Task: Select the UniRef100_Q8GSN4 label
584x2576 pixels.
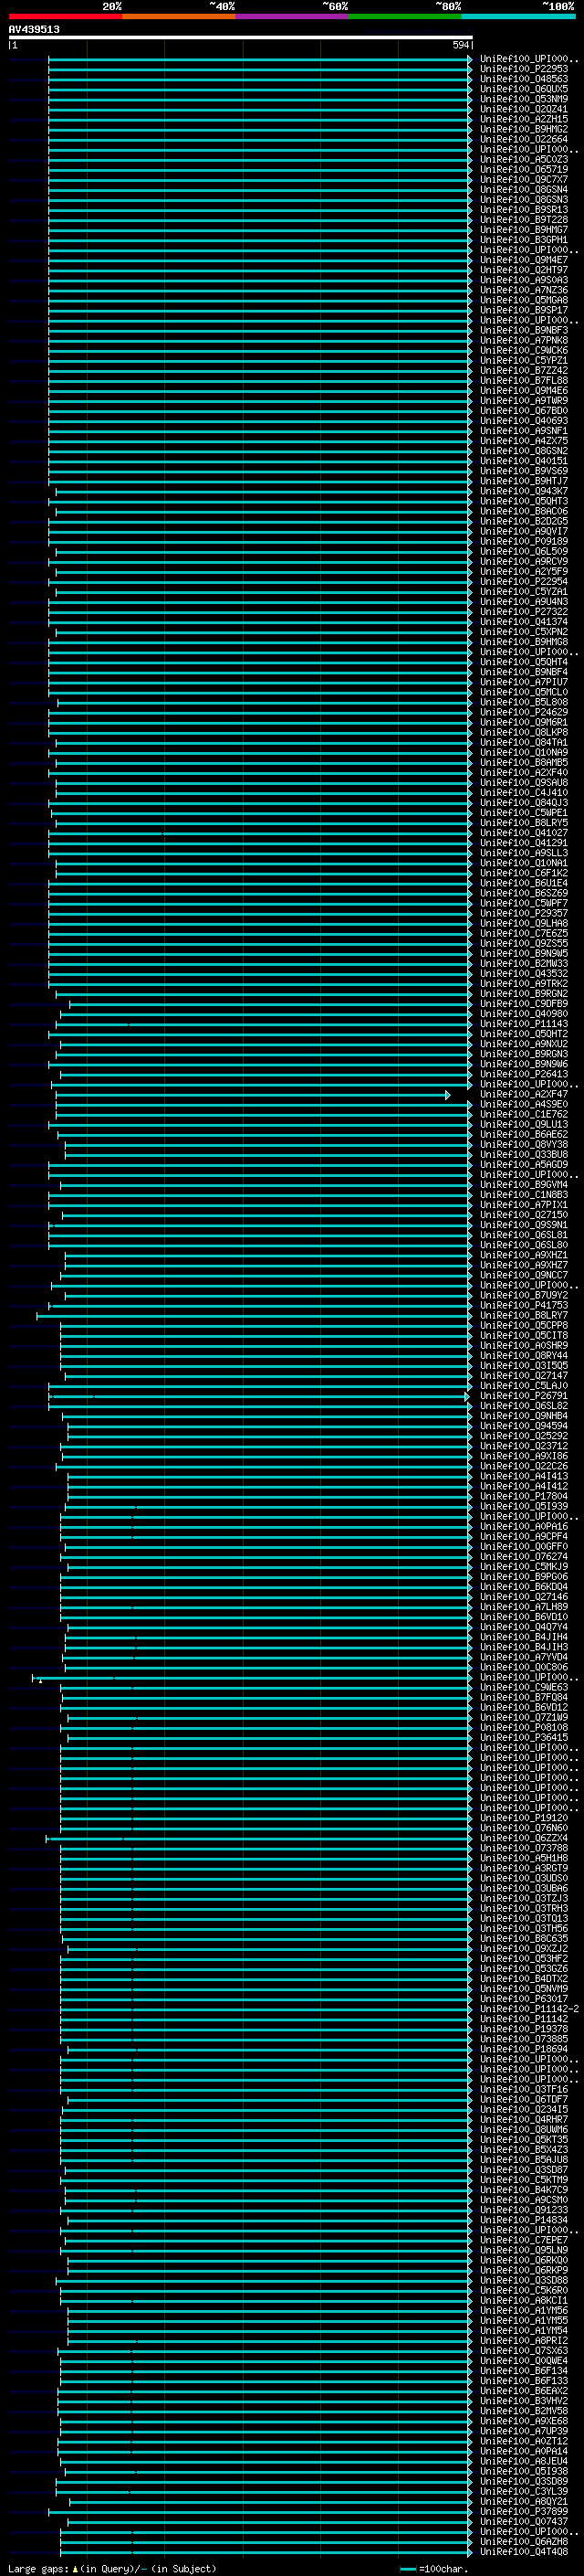Action: (x=524, y=190)
